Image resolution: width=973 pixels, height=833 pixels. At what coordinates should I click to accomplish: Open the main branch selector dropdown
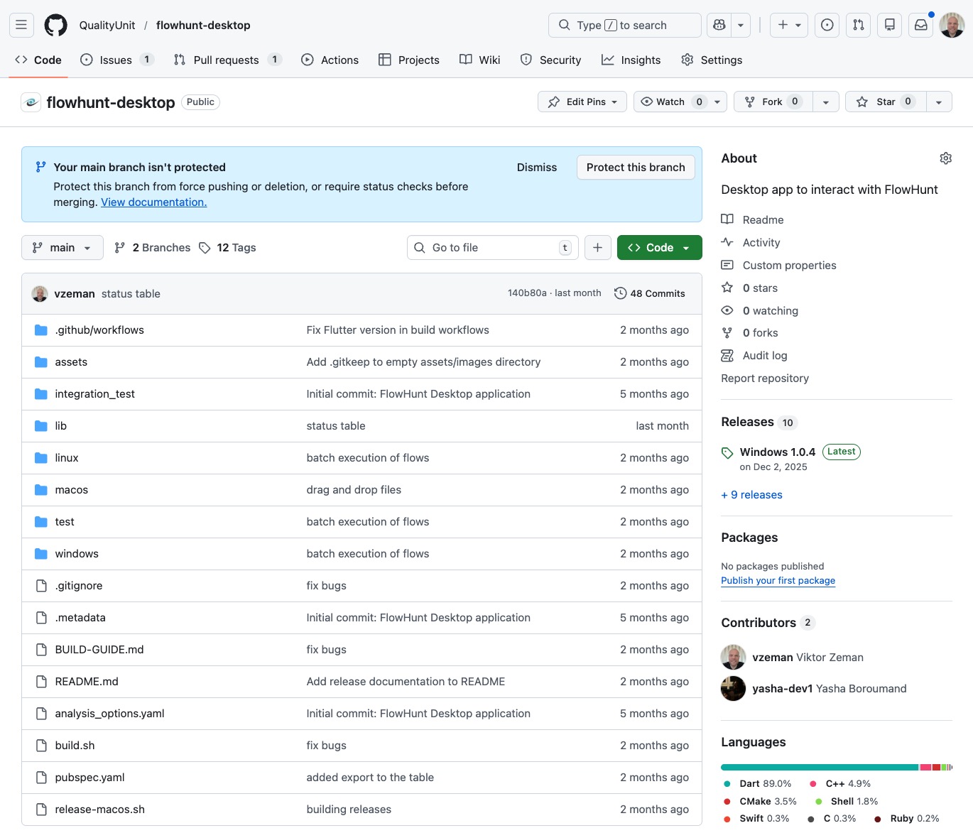coord(62,247)
